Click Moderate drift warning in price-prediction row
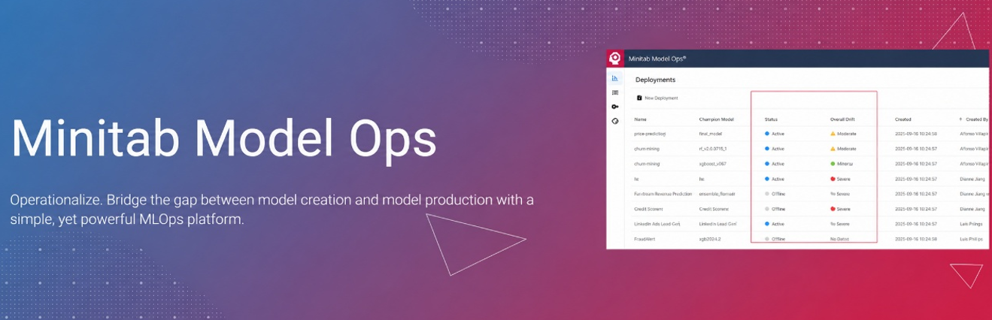992x320 pixels. [x=843, y=134]
